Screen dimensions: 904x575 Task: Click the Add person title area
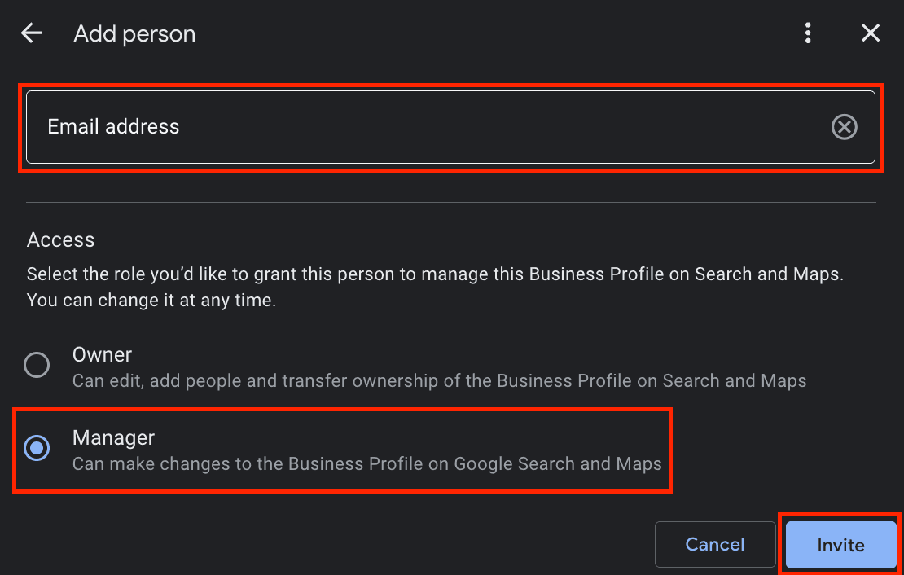point(134,34)
